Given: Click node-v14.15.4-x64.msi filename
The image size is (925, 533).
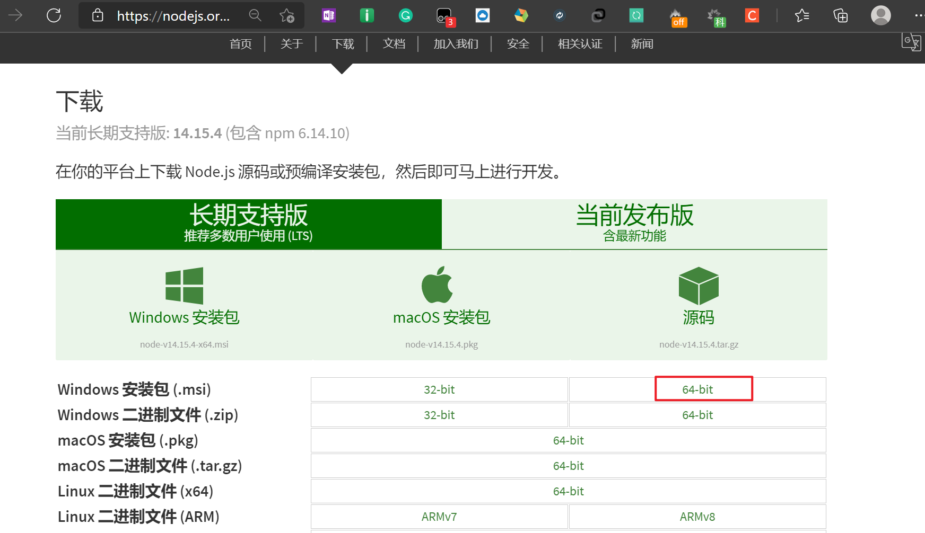Looking at the screenshot, I should click(184, 344).
